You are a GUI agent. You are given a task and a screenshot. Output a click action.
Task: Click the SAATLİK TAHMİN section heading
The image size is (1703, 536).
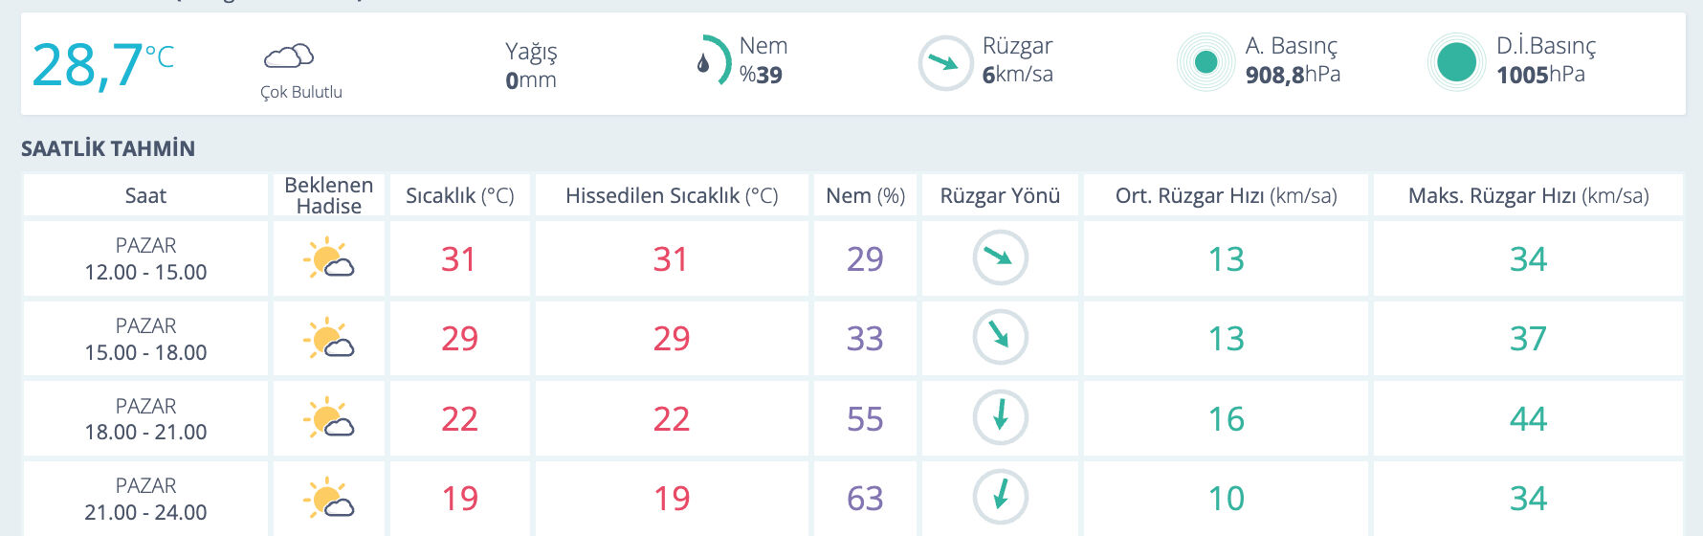point(108,148)
